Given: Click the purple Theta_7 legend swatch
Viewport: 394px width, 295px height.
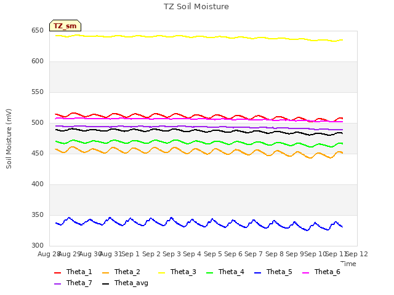Looking at the screenshot, I should coord(57,284).
